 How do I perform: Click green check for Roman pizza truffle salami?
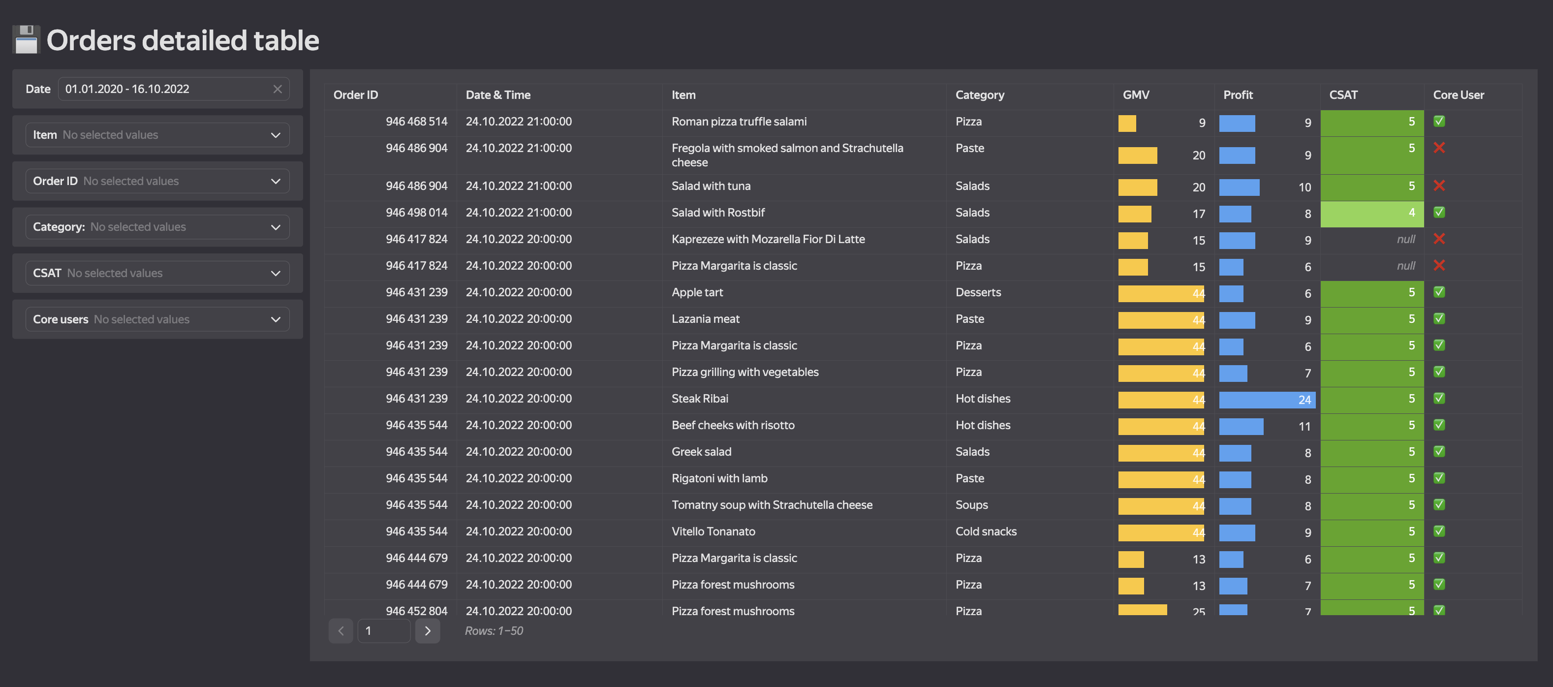[1439, 121]
